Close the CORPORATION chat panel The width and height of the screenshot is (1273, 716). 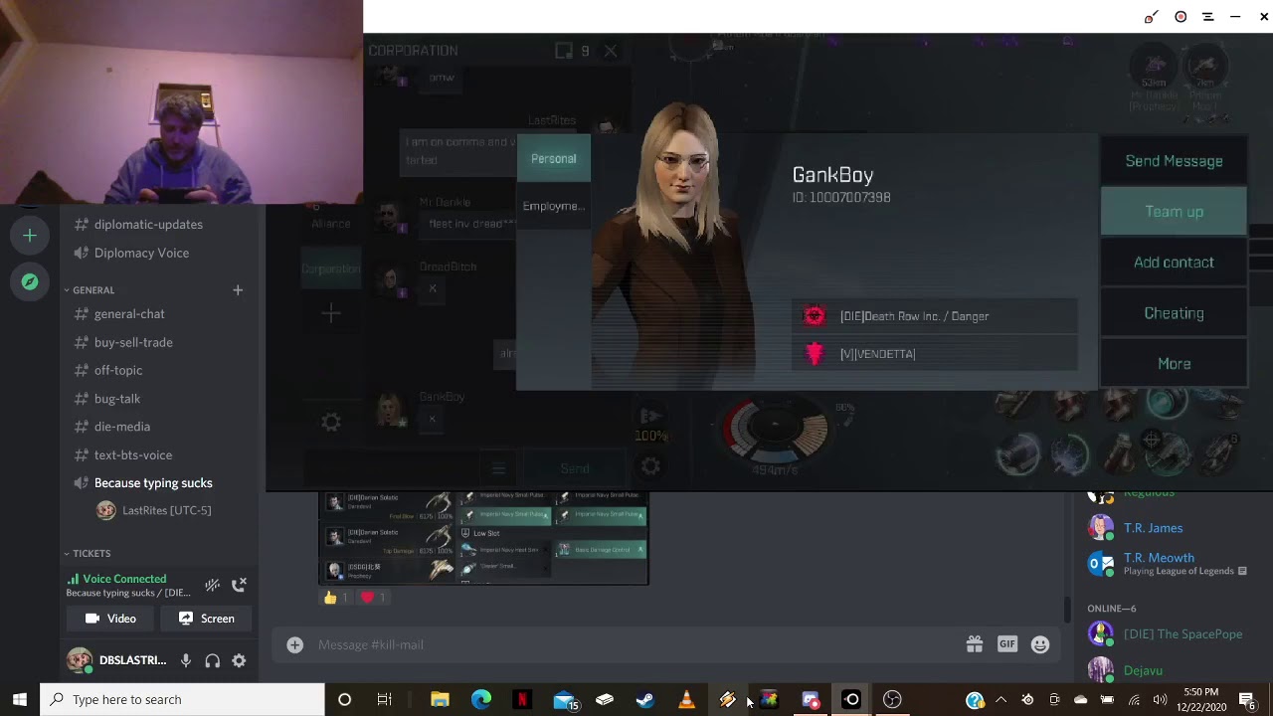click(611, 51)
